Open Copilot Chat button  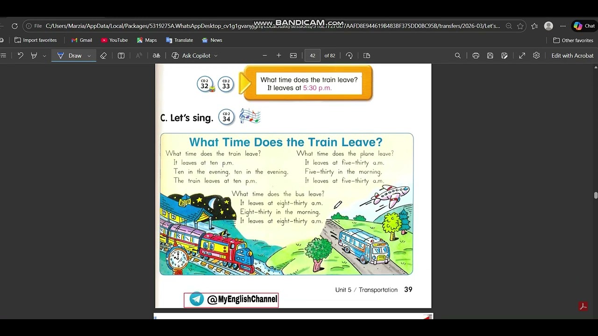[584, 26]
